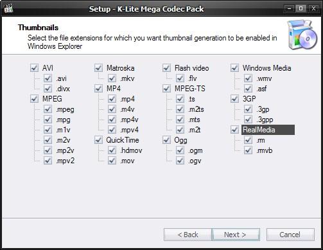Viewport: 323px width, 250px height.
Task: Uncheck the .mpv2 extension checkbox
Action: click(48, 161)
